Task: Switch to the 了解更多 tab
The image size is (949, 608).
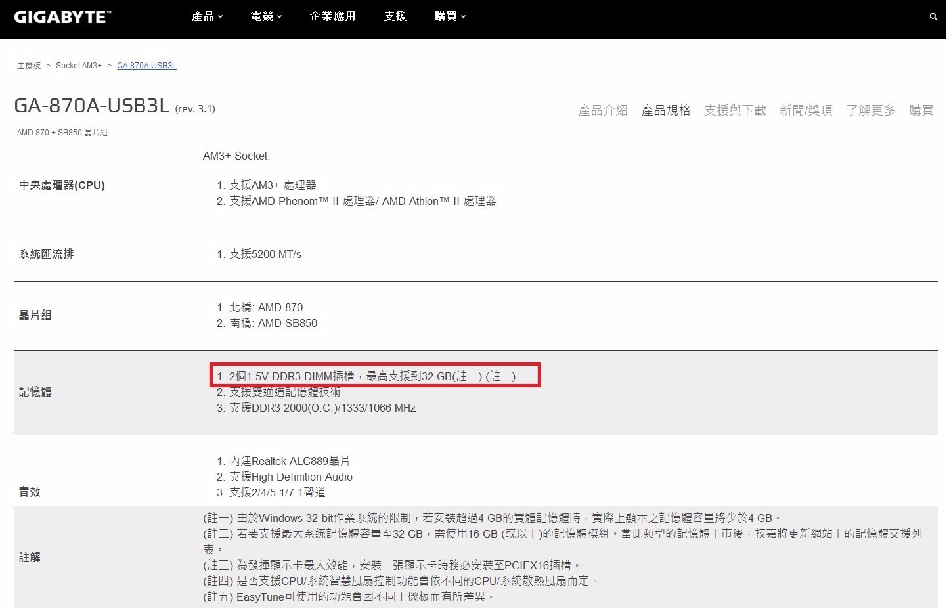Action: coord(871,110)
